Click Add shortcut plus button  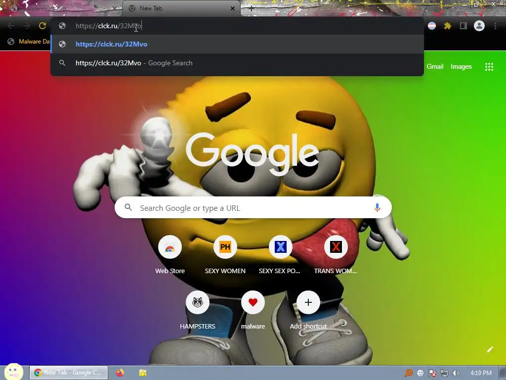pos(308,302)
